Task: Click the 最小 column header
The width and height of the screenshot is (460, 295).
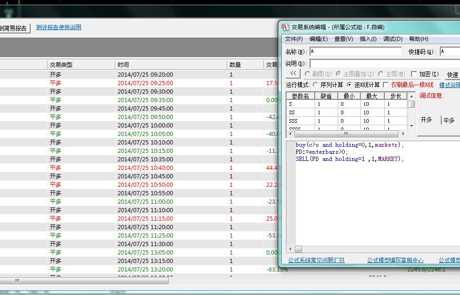Action: tap(349, 96)
